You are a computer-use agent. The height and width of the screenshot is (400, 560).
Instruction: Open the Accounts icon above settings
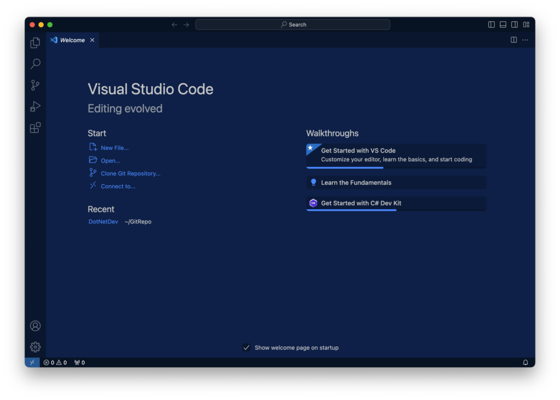[34, 325]
